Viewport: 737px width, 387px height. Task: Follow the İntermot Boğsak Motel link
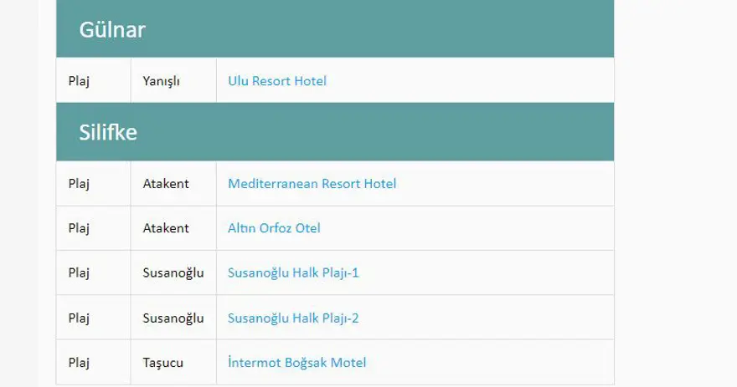point(296,363)
